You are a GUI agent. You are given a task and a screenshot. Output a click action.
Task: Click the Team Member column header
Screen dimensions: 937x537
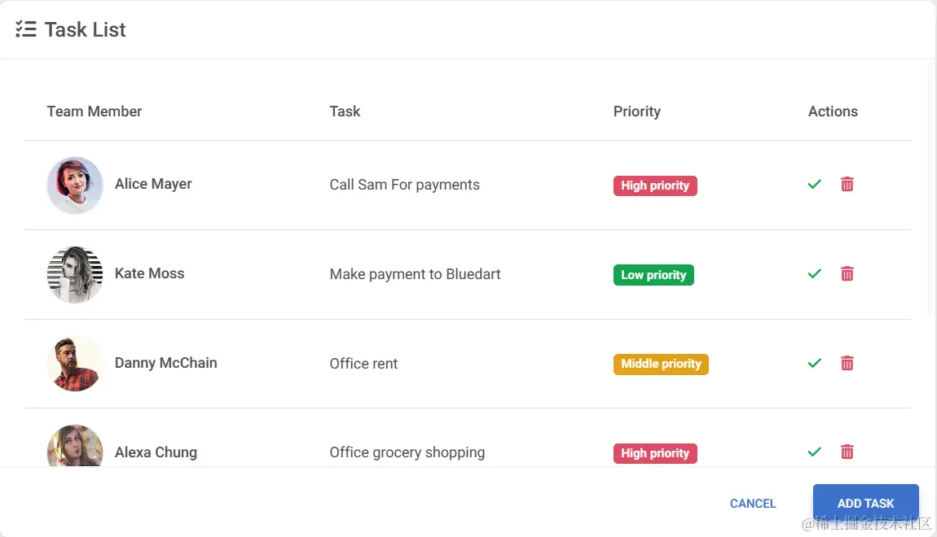(x=95, y=111)
